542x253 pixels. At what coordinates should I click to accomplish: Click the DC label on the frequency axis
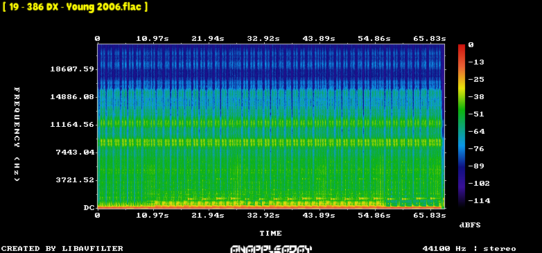pyautogui.click(x=89, y=208)
